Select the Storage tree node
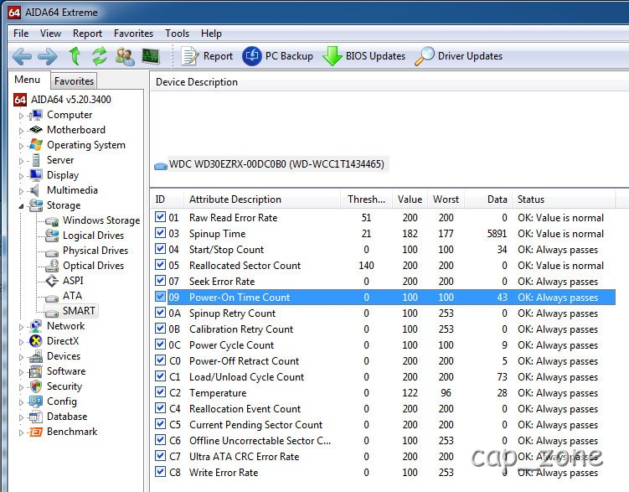629x492 pixels. [64, 205]
